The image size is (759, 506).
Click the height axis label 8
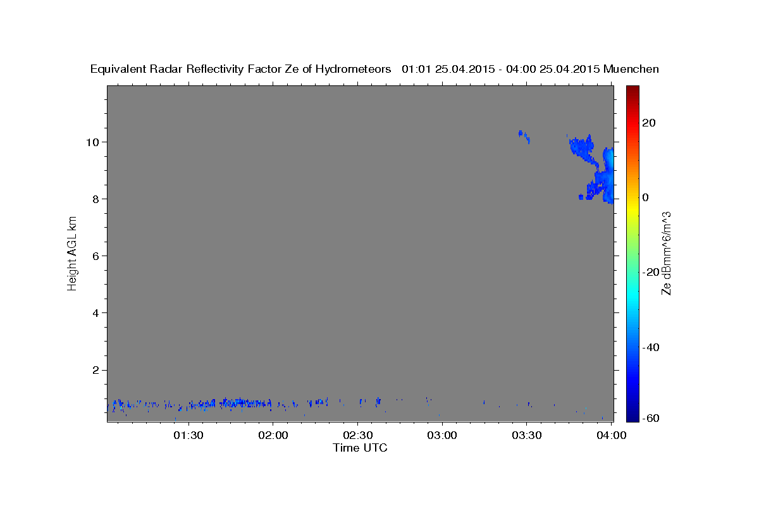point(95,199)
